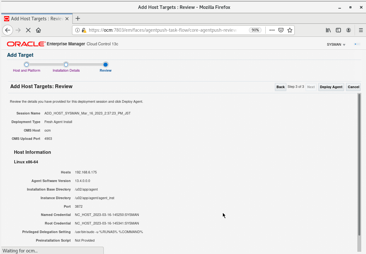The height and width of the screenshot is (254, 366).
Task: Open the SYSMAN user dropdown menu
Action: [336, 44]
